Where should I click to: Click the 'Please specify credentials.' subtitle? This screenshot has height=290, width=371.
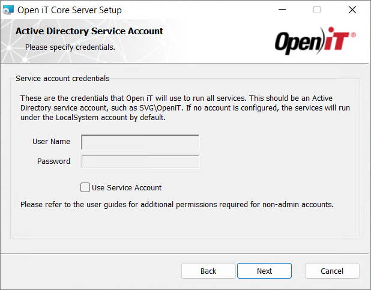70,47
